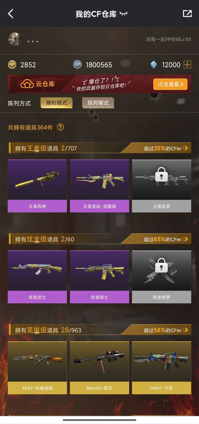This screenshot has height=424, width=199.
Task: Switch to 陈列模式 display mode
Action: tap(98, 103)
